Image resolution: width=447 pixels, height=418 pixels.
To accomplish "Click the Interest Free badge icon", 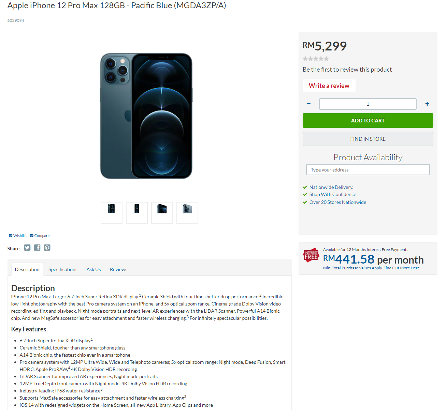I will 311,255.
